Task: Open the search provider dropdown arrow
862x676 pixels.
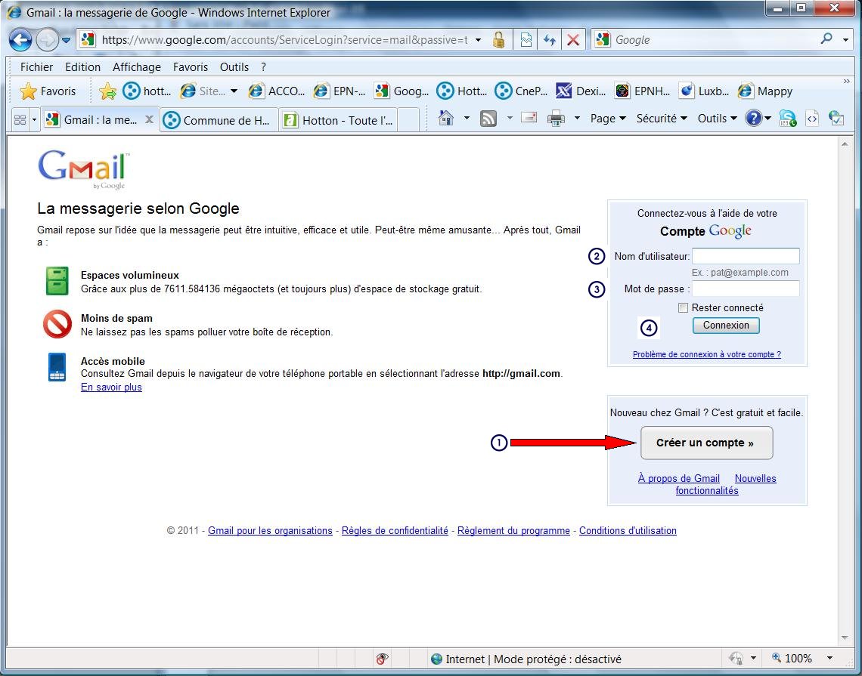Action: (845, 39)
